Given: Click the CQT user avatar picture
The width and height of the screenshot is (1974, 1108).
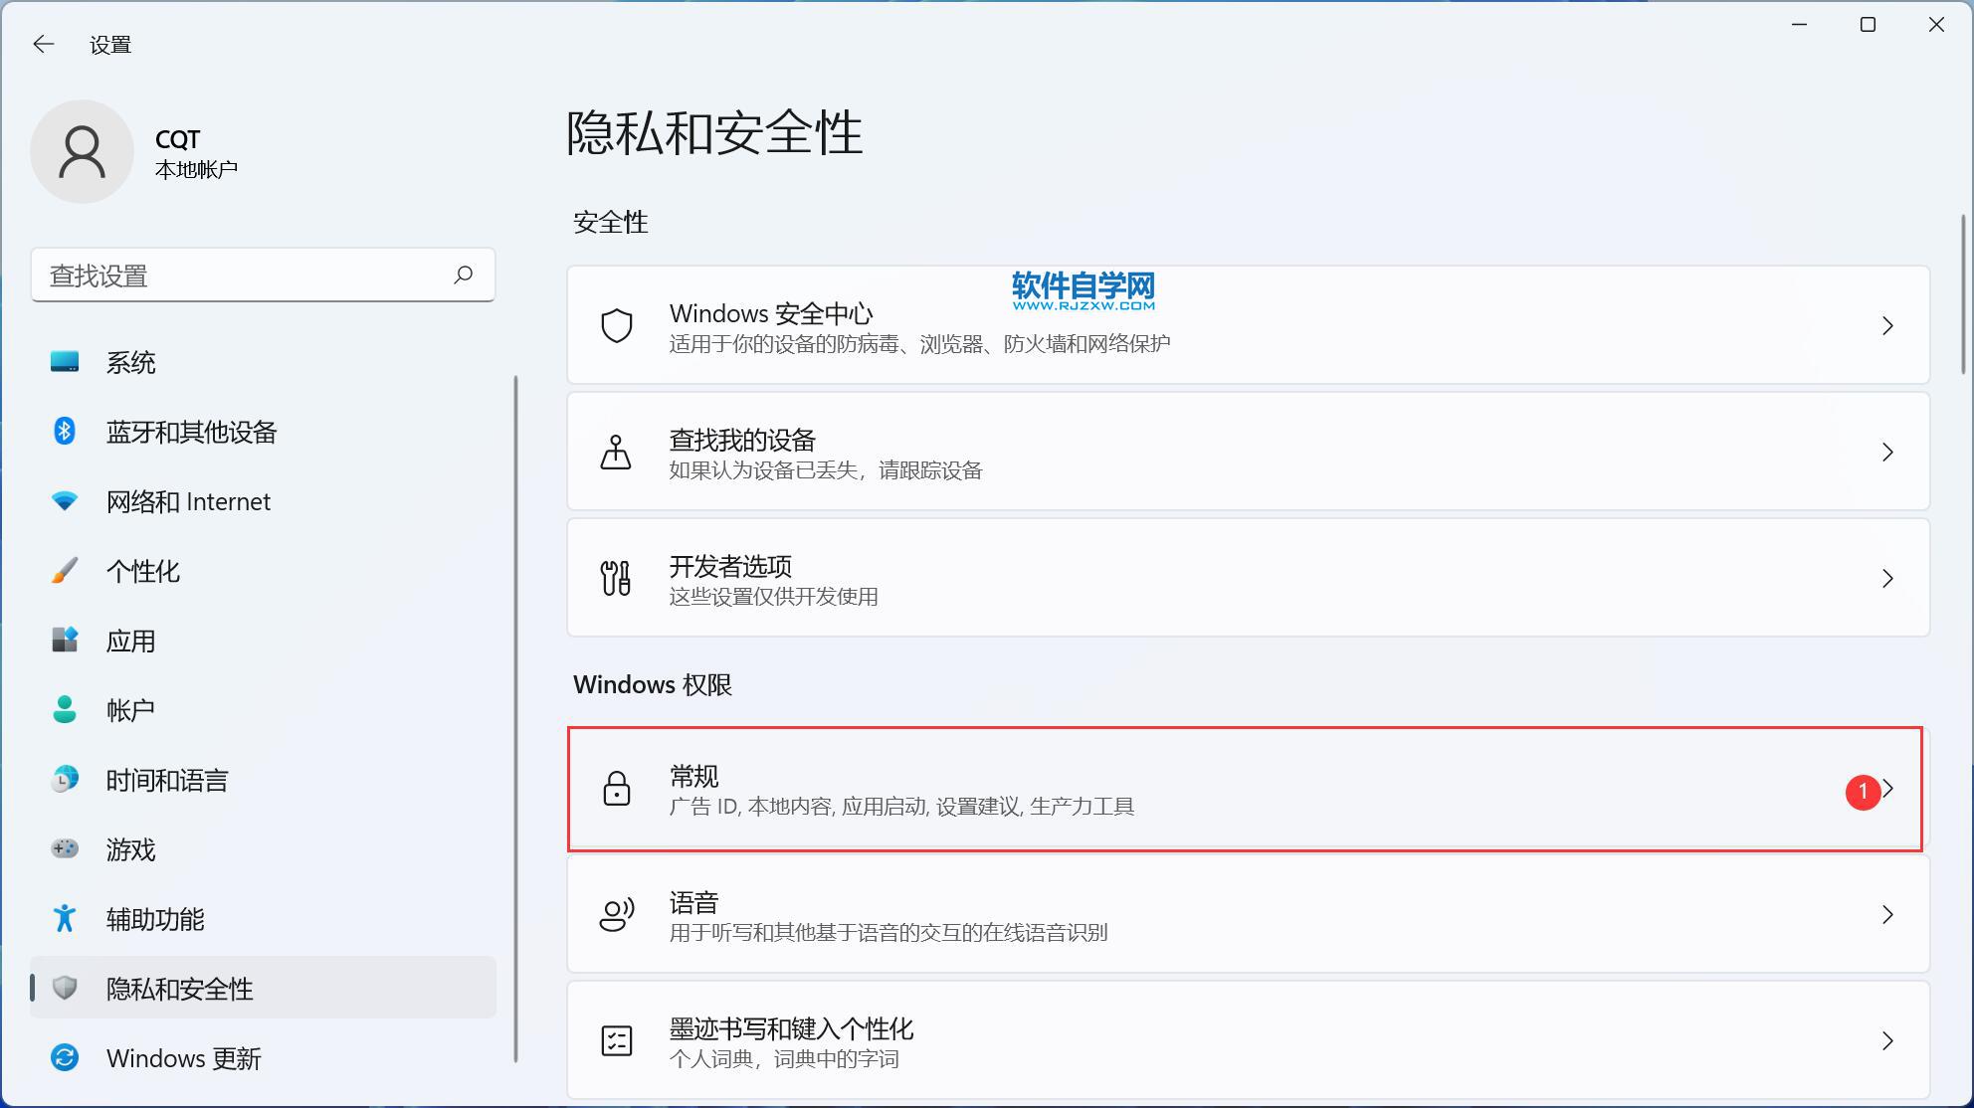Looking at the screenshot, I should pyautogui.click(x=83, y=152).
